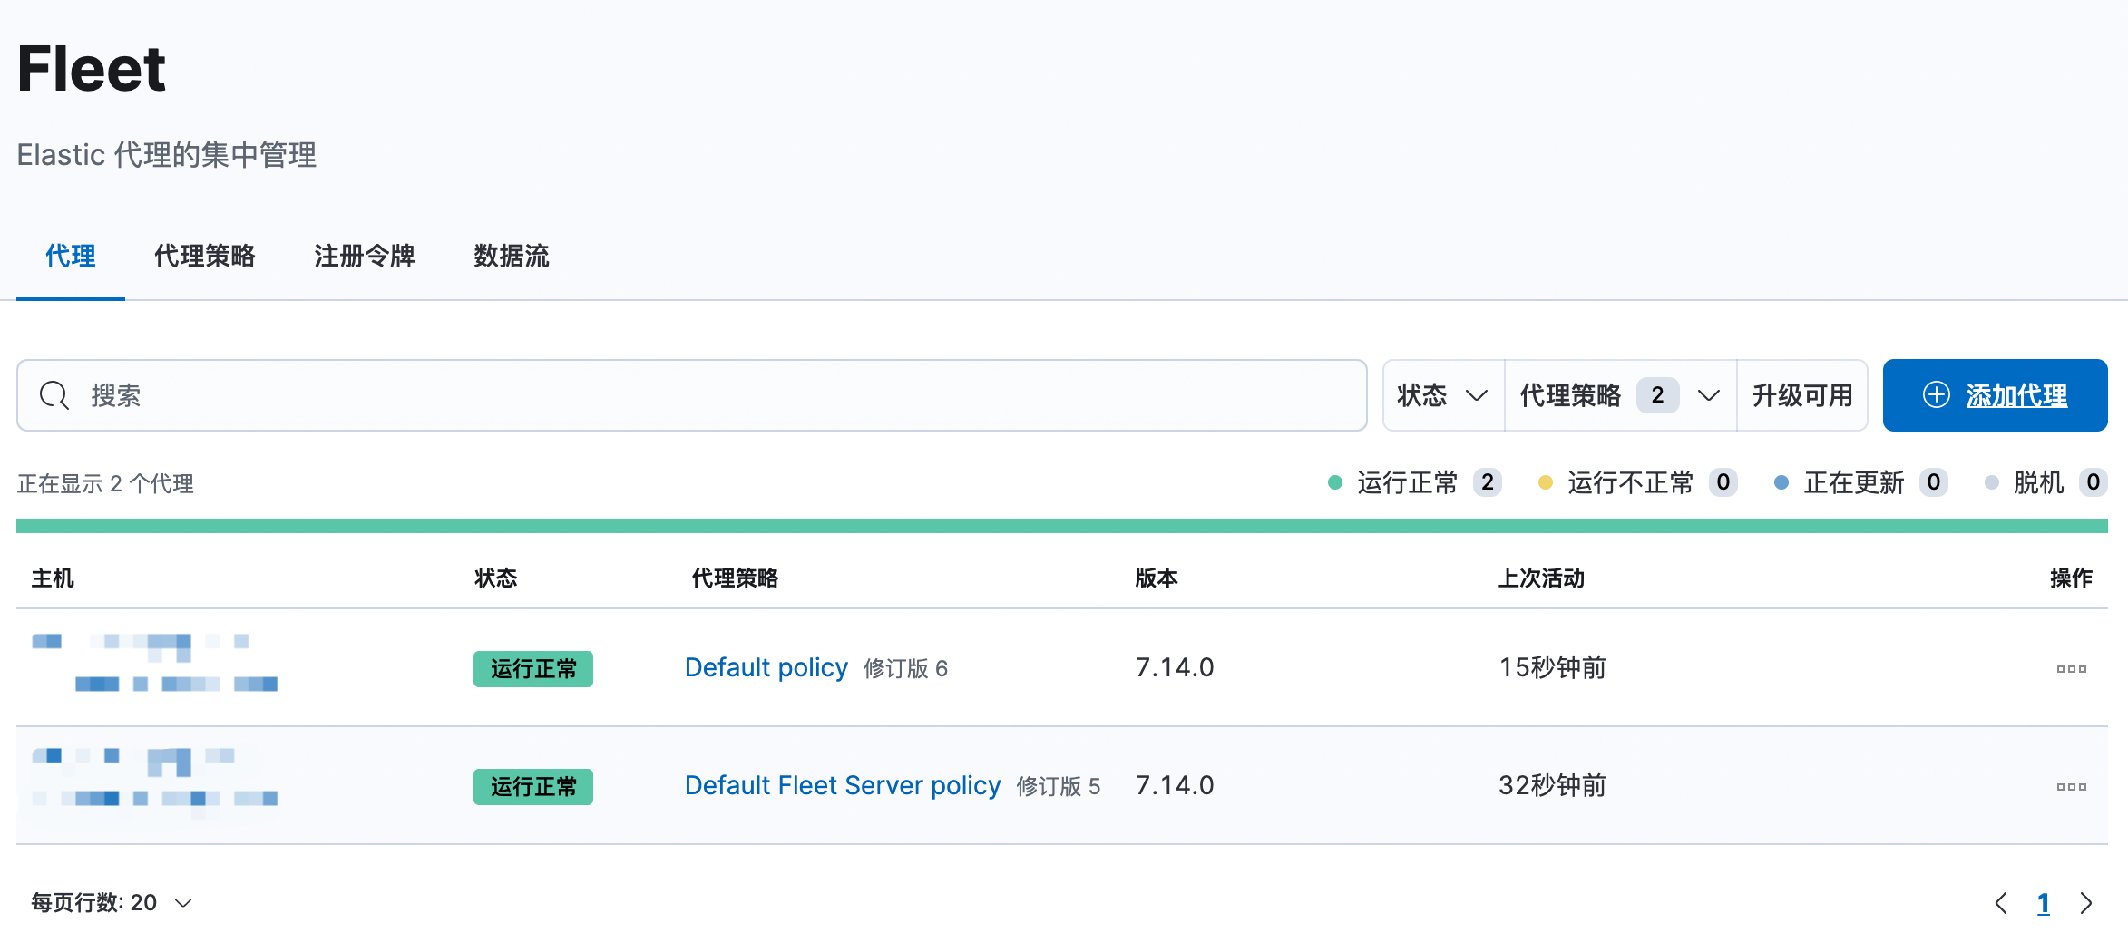Viewport: 2128px width, 952px height.
Task: Open Default Fleet Server policy link
Action: tap(842, 786)
